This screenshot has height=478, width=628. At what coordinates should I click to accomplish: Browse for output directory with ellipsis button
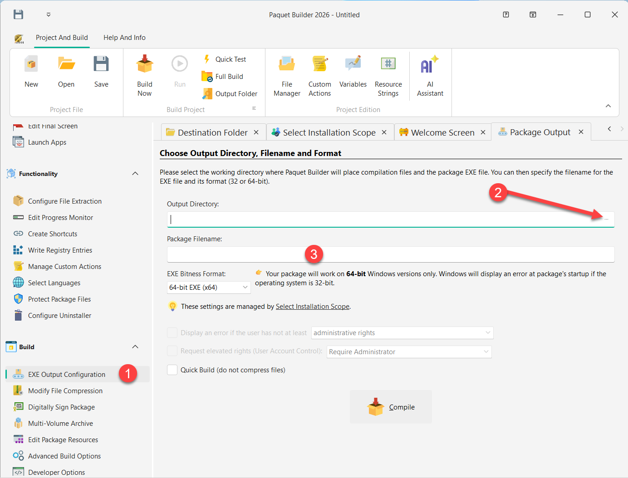(606, 219)
